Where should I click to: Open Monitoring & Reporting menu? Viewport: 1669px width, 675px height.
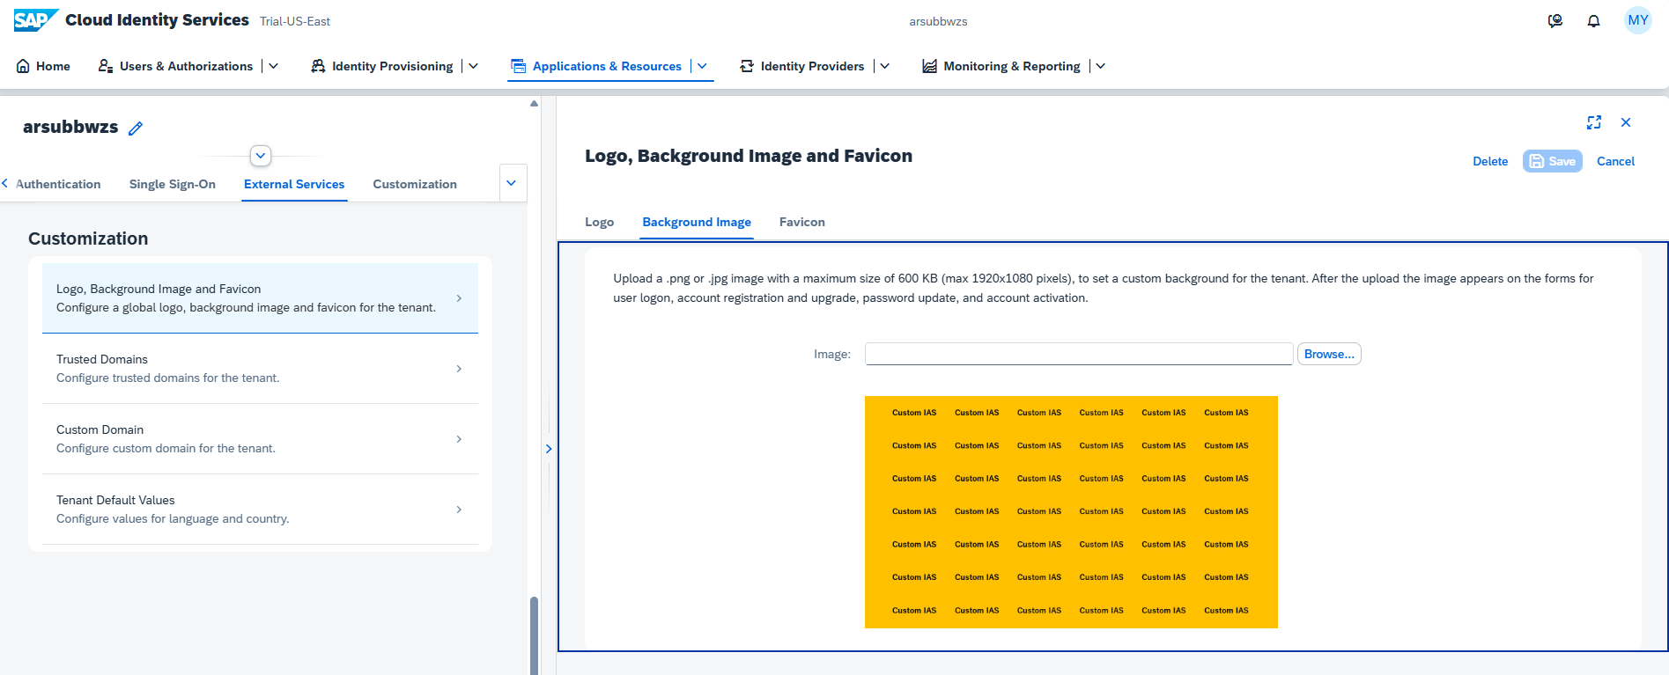[1001, 66]
